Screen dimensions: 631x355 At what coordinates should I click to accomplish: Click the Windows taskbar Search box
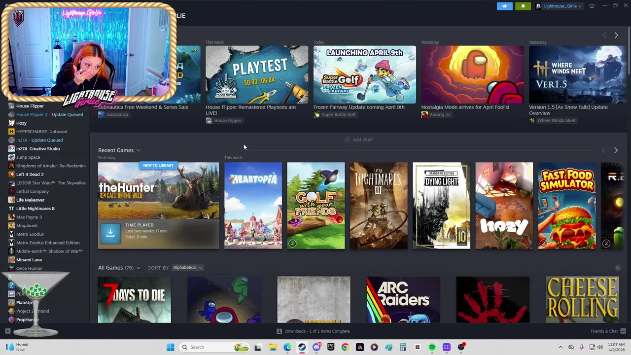pos(214,347)
